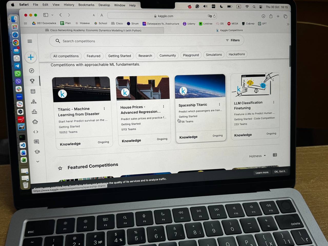Viewport: 328px width, 246px height.
Task: Open Competitions trophy icon in sidebar
Action: [32, 81]
